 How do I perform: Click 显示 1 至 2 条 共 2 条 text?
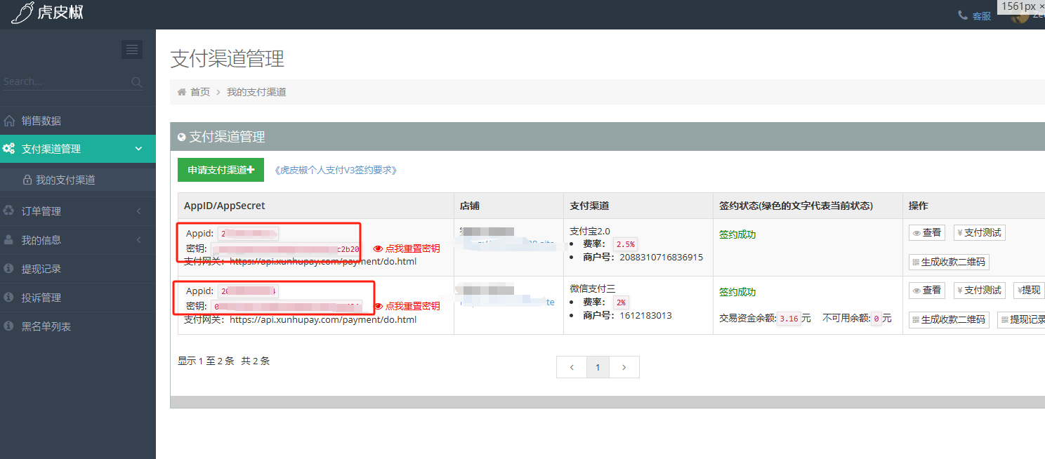(x=223, y=361)
